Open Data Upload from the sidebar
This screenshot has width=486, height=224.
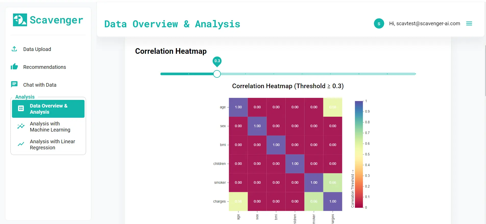pyautogui.click(x=37, y=49)
